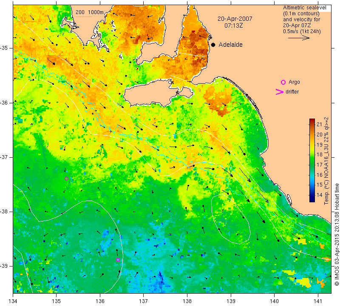This screenshot has width=340, height=306.
Task: Click the '07:13Z' time text
Action: (x=233, y=25)
